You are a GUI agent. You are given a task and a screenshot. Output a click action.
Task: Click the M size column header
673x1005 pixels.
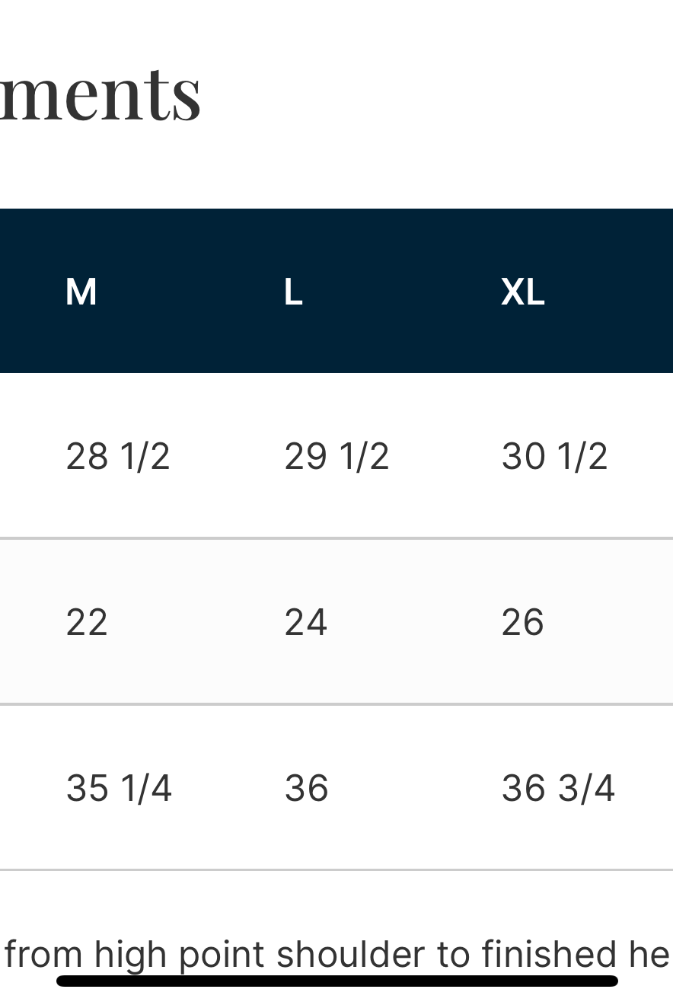pos(81,292)
